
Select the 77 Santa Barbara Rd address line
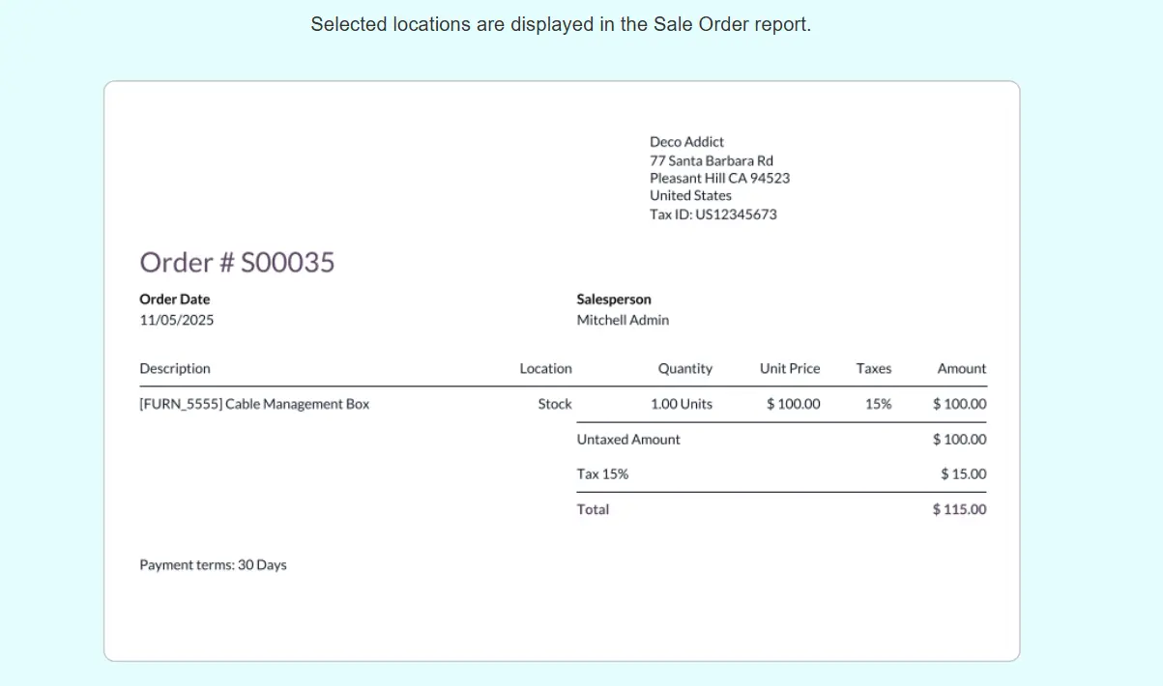(711, 160)
